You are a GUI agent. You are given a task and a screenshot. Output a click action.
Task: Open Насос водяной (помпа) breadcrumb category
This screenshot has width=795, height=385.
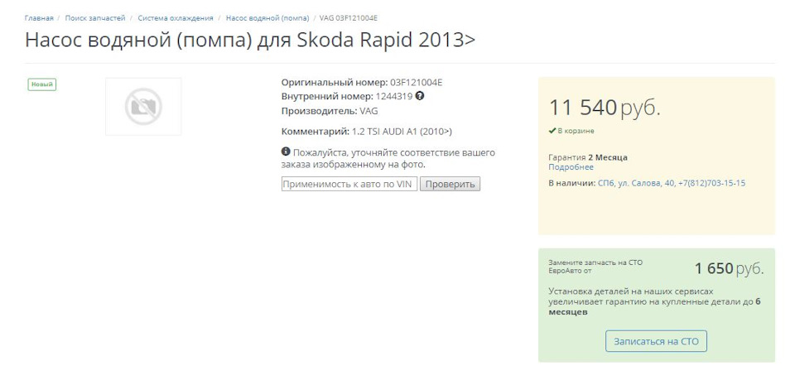[267, 17]
